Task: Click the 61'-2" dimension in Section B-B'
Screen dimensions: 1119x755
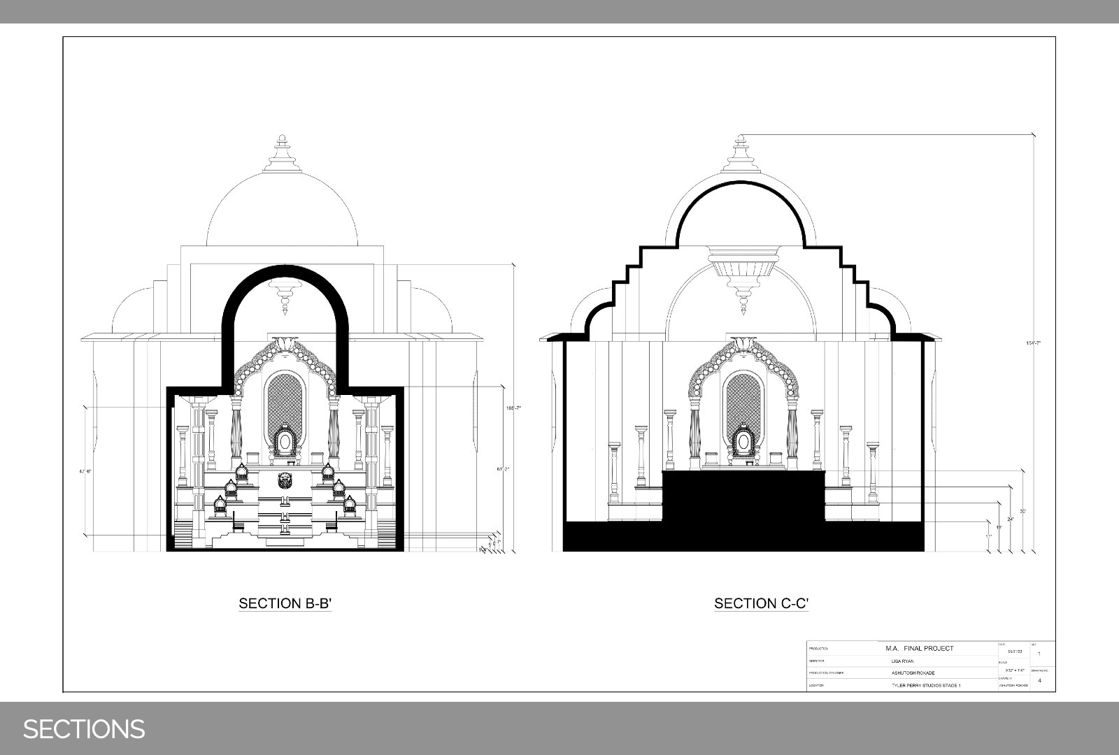Action: point(503,469)
